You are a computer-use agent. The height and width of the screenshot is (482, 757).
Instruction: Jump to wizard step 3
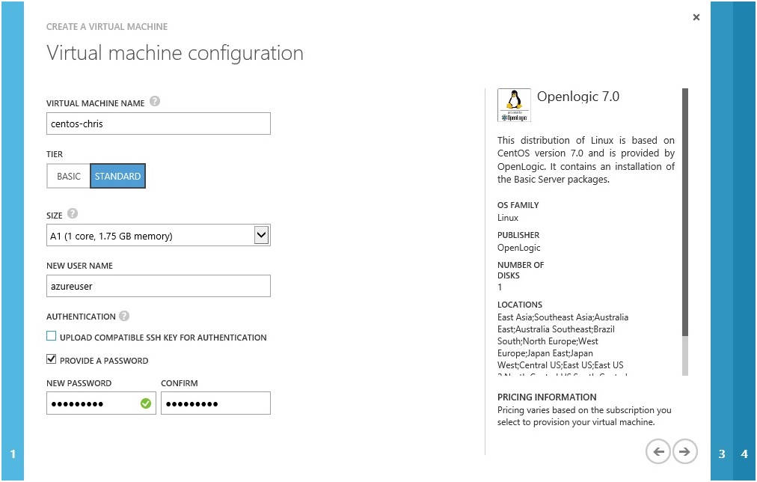722,241
